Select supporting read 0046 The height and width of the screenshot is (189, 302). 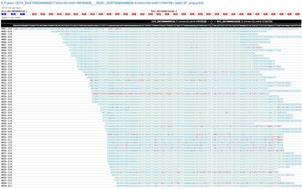coord(151,150)
